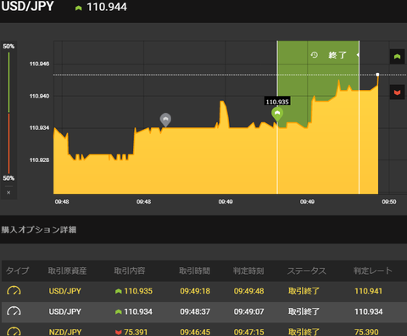The height and width of the screenshot is (336, 407).
Task: Click the gauge icon in the 110.935 row
Action: [14, 291]
